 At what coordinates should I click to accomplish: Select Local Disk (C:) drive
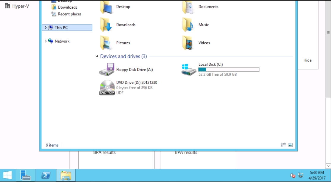click(x=189, y=69)
